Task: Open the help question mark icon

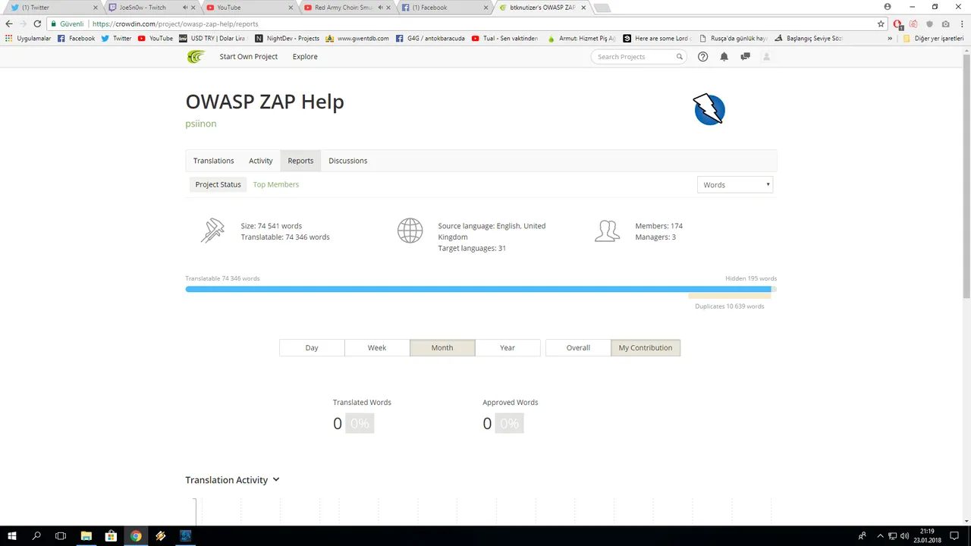Action: tap(702, 57)
